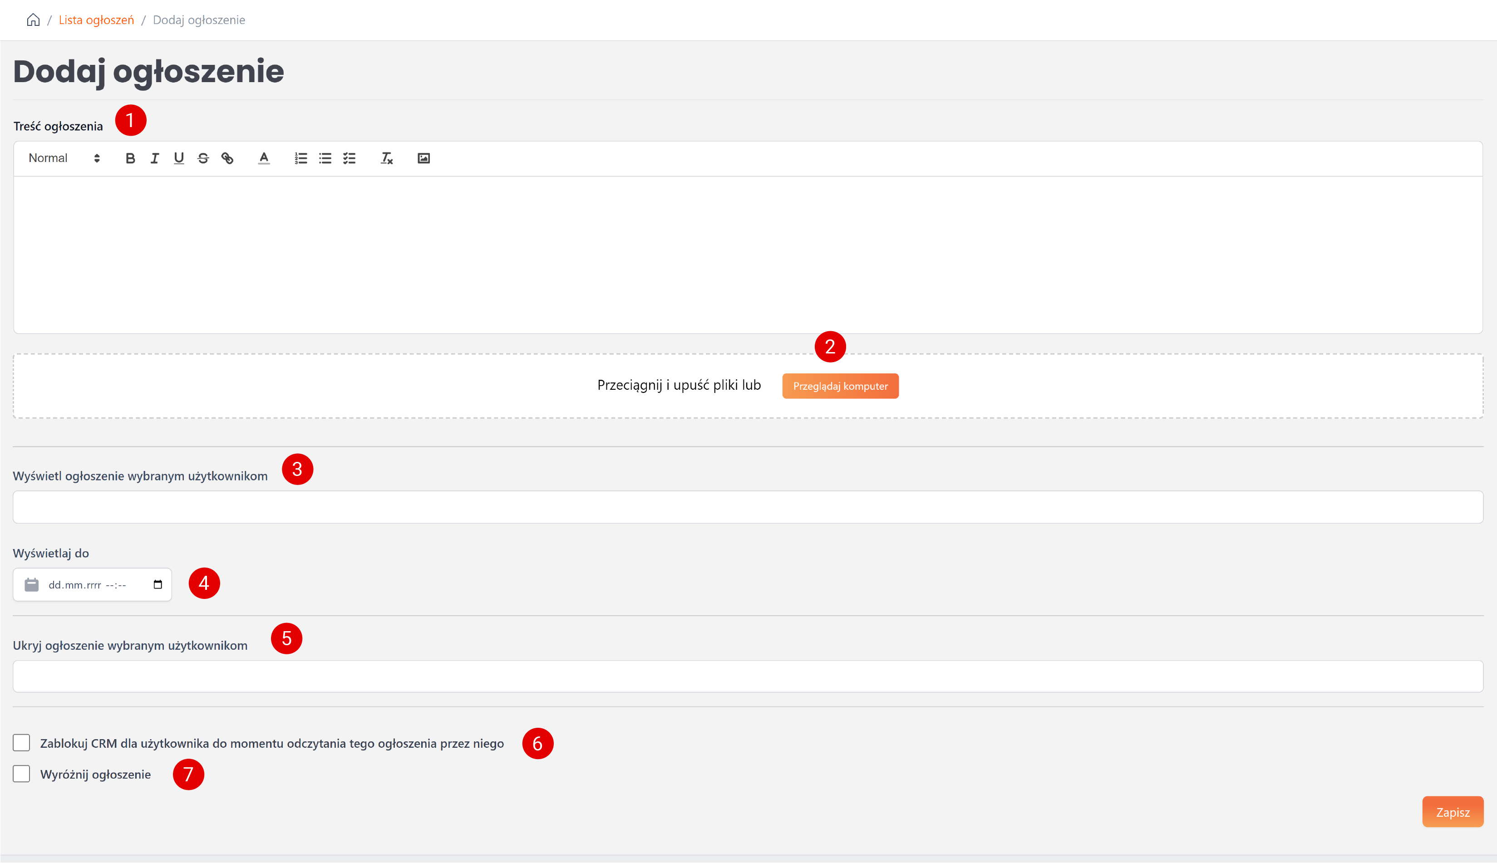Insert image into announcement content
This screenshot has height=863, width=1497.
[x=423, y=158]
